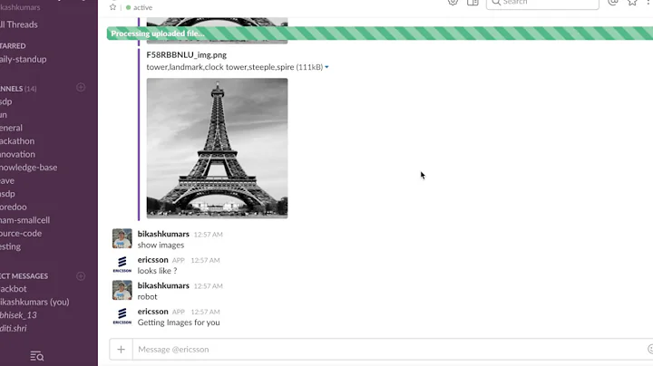Open conversation settings gear icon
This screenshot has width=653, height=366.
point(453,3)
